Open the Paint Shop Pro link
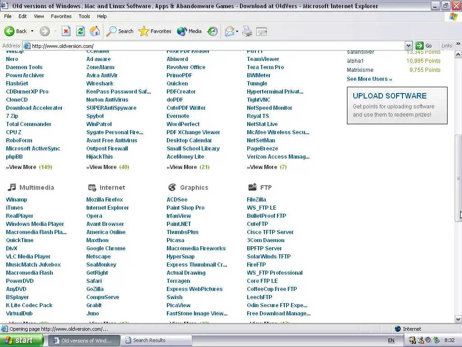Image resolution: width=462 pixels, height=347 pixels. (185, 208)
